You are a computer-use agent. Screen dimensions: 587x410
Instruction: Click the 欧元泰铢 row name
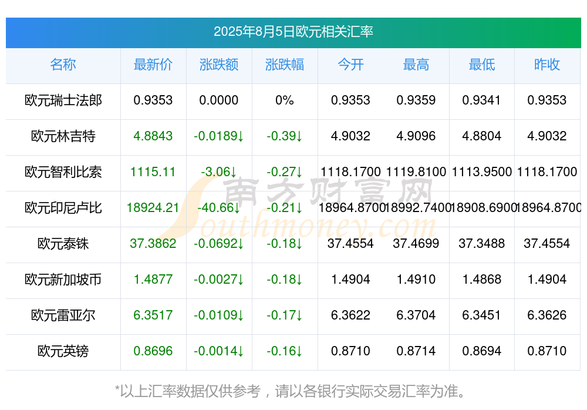pos(63,244)
